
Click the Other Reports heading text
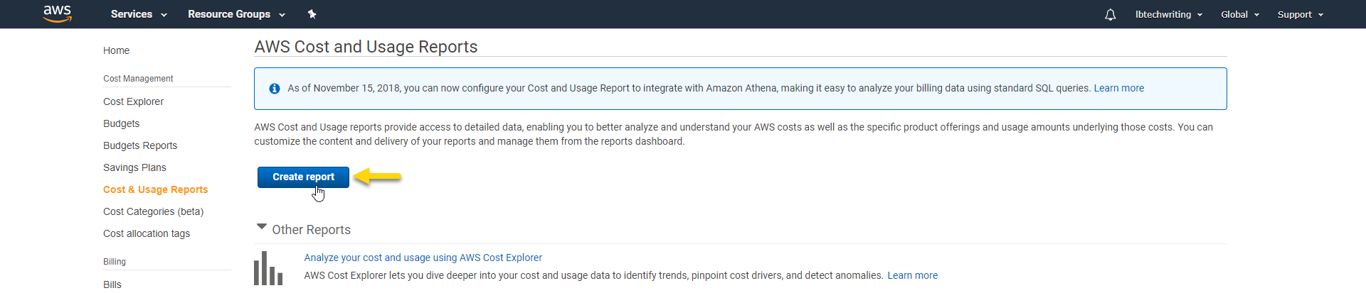[311, 230]
